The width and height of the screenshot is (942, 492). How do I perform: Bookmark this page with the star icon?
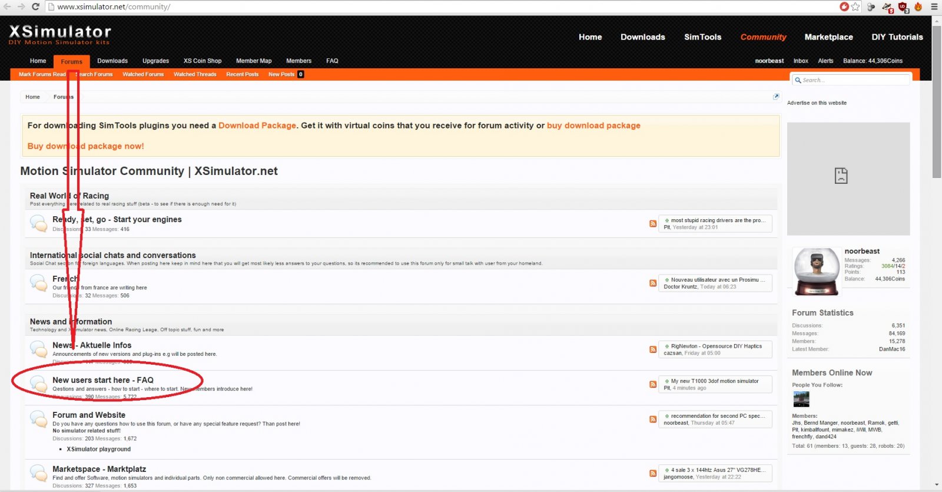pos(855,6)
